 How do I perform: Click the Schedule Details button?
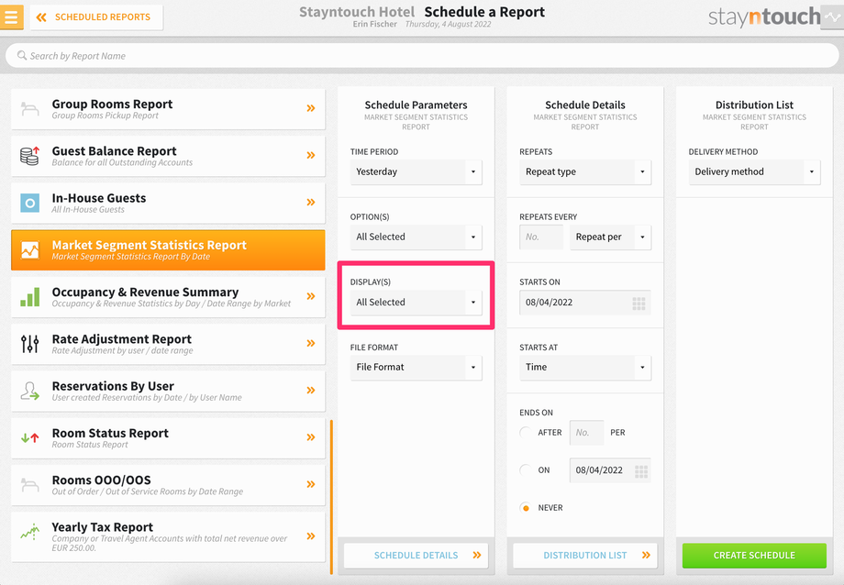pyautogui.click(x=416, y=556)
